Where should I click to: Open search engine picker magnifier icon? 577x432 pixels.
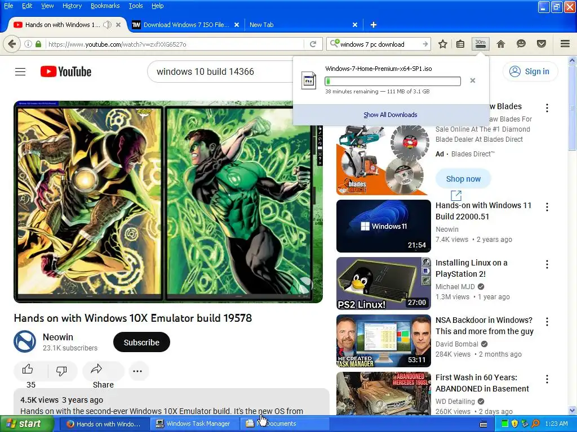coord(335,44)
